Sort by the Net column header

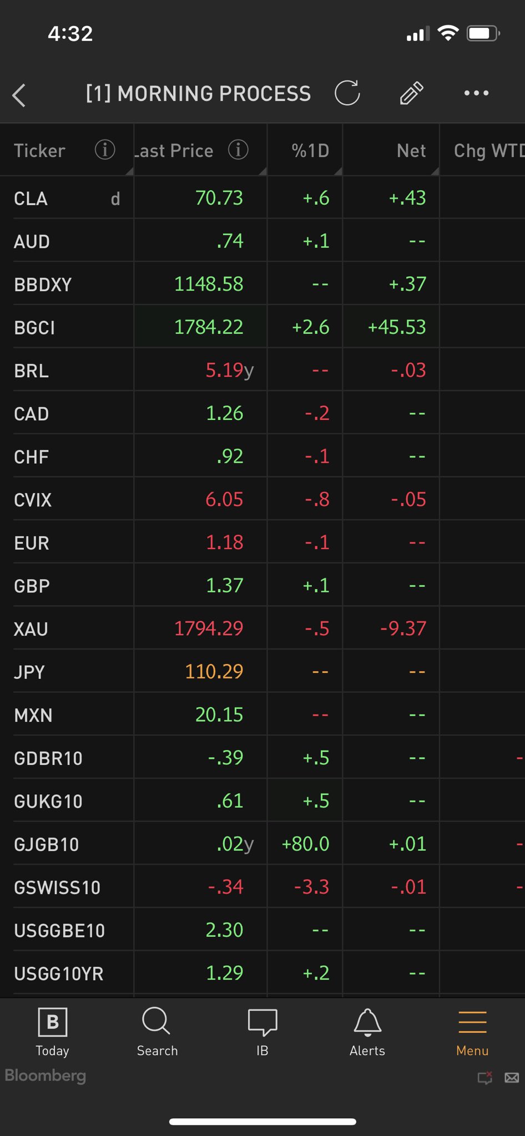pos(411,151)
